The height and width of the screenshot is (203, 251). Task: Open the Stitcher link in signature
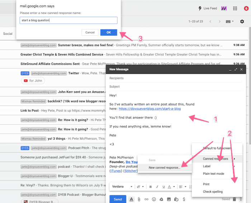131,171
